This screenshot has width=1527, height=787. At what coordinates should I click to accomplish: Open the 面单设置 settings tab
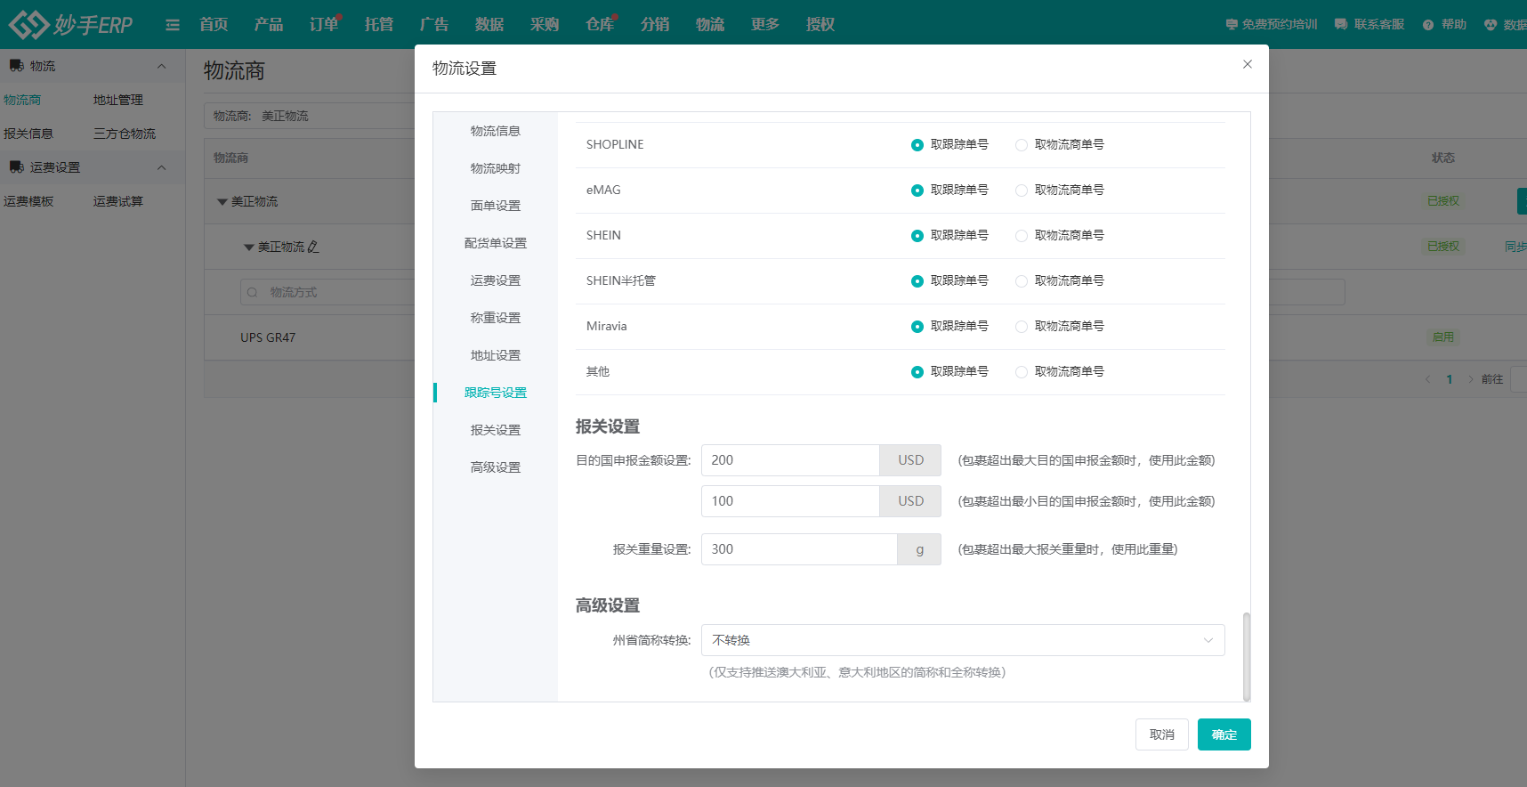tap(496, 206)
